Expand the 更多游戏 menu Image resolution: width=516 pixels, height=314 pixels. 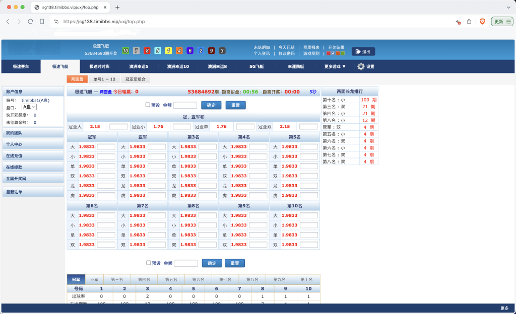click(335, 66)
